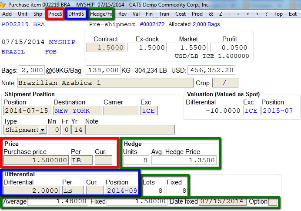This screenshot has height=211, width=301.
Task: Click the Fin menu item
Action: click(149, 14)
